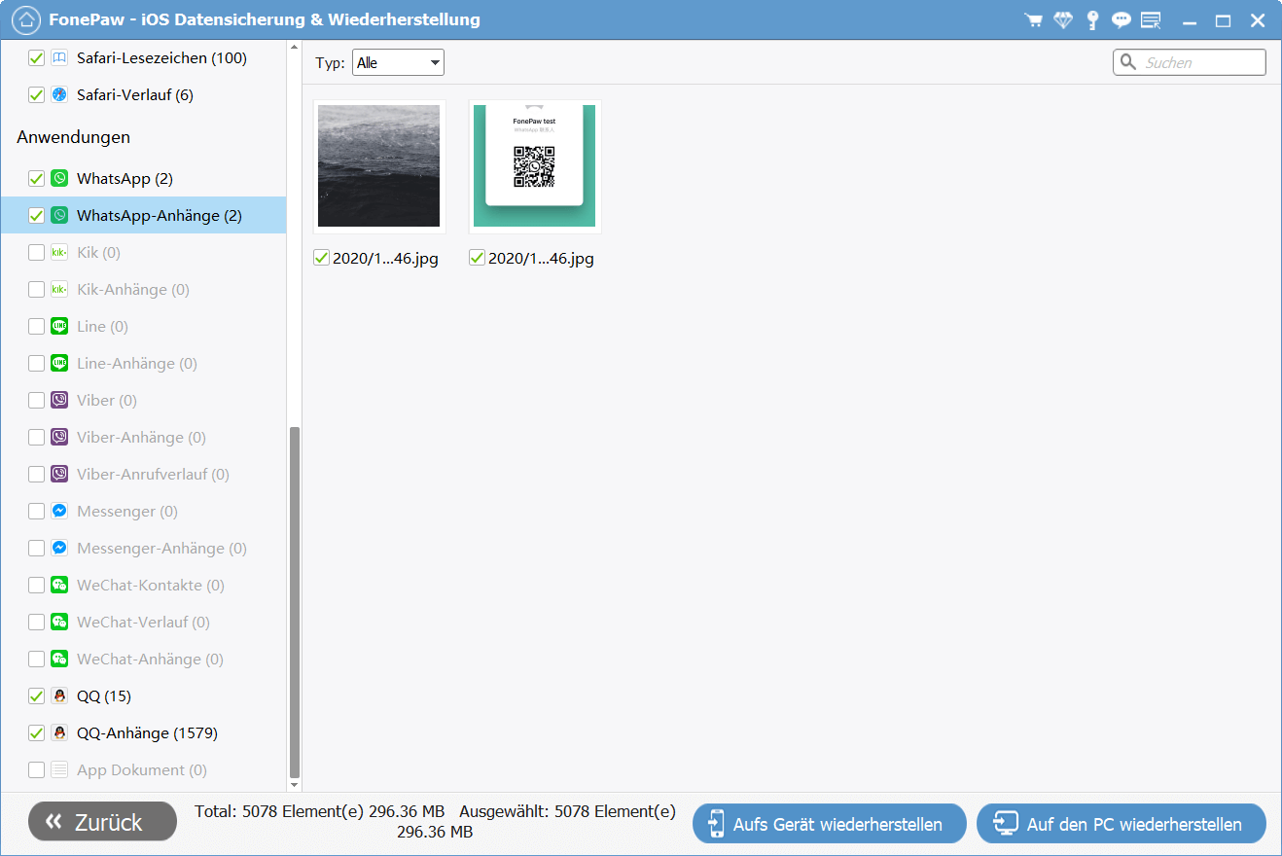Open the shopping cart purchase icon
Image resolution: width=1282 pixels, height=856 pixels.
click(x=1034, y=20)
